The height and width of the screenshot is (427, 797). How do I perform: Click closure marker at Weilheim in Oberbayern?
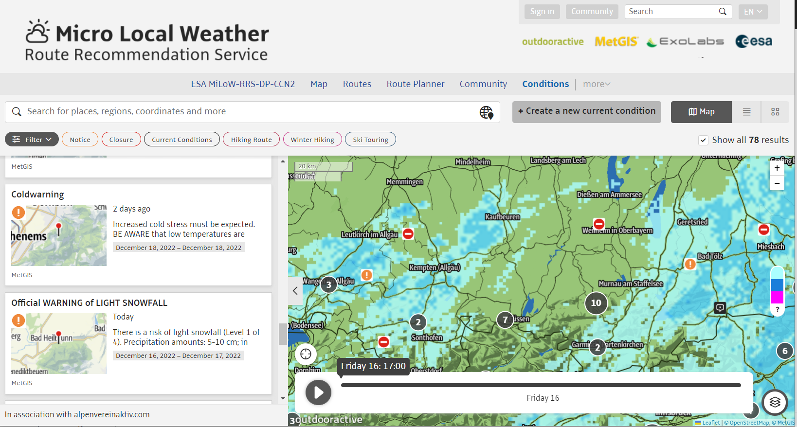(599, 224)
